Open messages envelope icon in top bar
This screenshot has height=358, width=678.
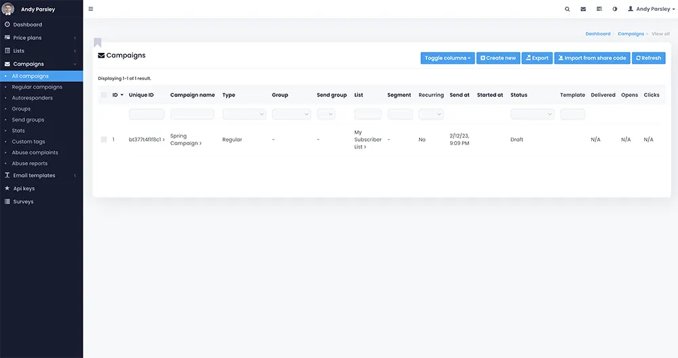point(583,9)
